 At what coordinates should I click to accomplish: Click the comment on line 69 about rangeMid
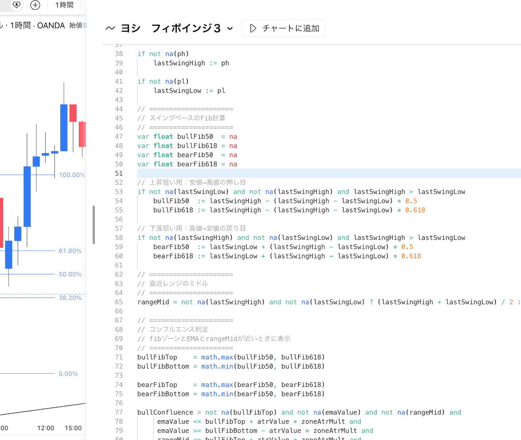click(x=214, y=339)
